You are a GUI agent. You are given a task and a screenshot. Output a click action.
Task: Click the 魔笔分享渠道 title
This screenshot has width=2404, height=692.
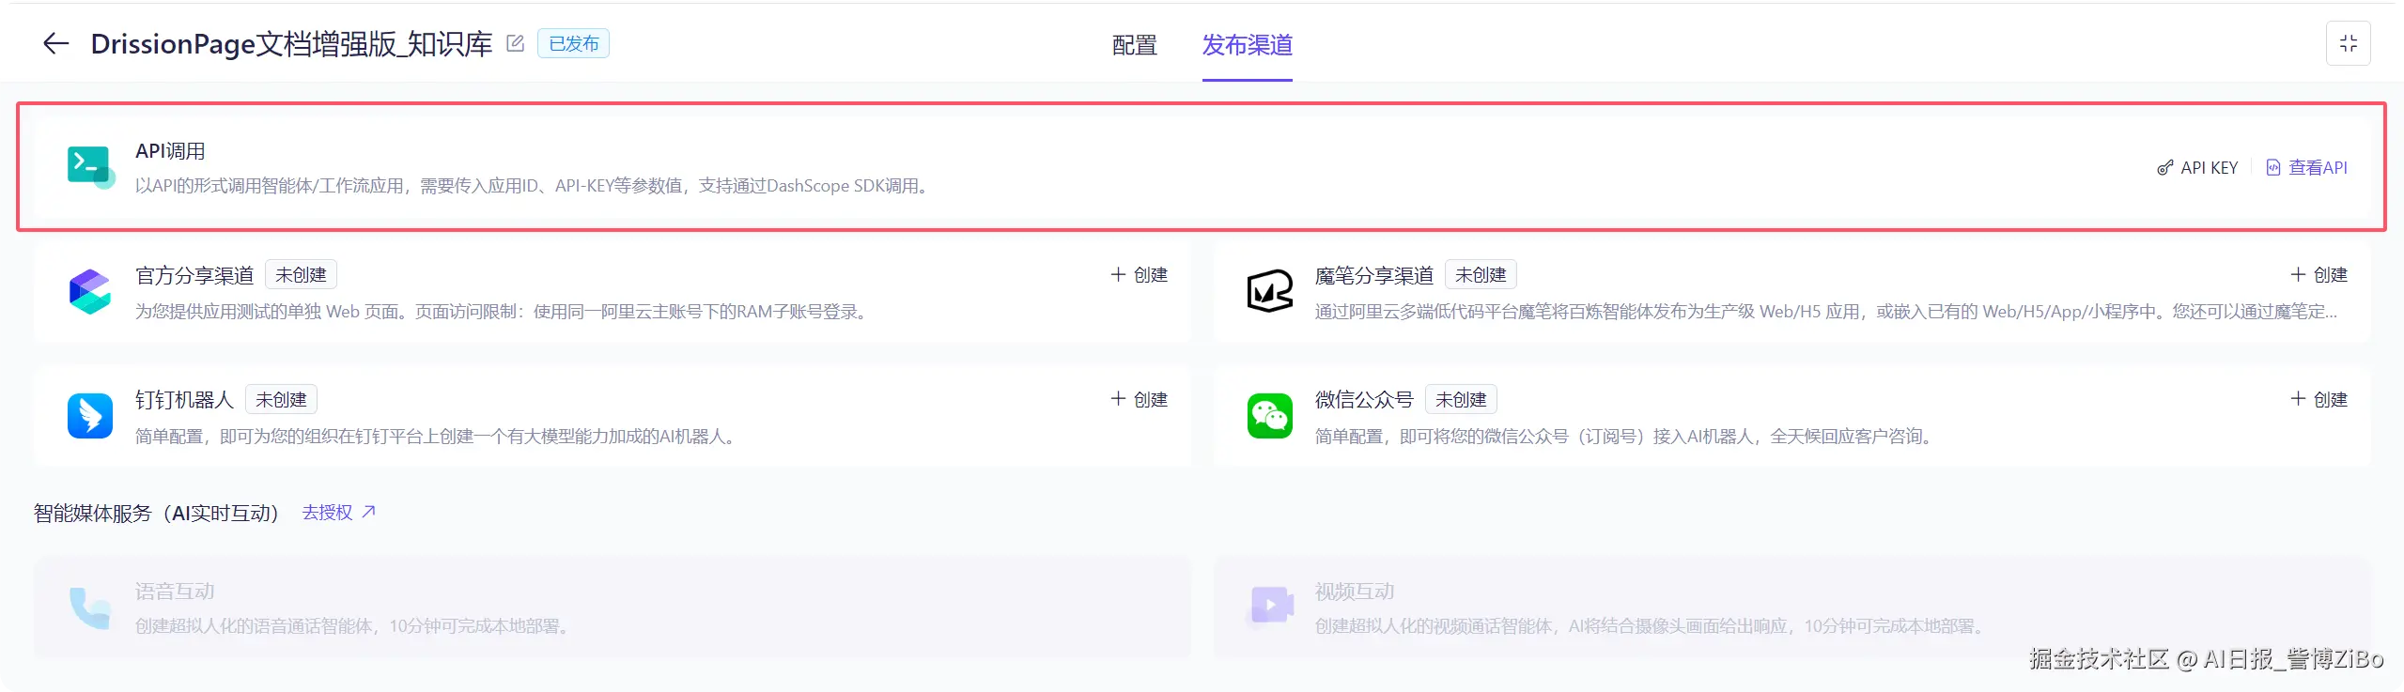1374,275
